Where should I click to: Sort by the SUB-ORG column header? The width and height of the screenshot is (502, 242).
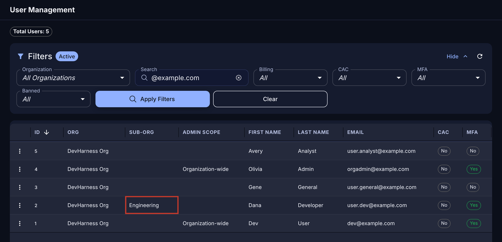click(142, 132)
